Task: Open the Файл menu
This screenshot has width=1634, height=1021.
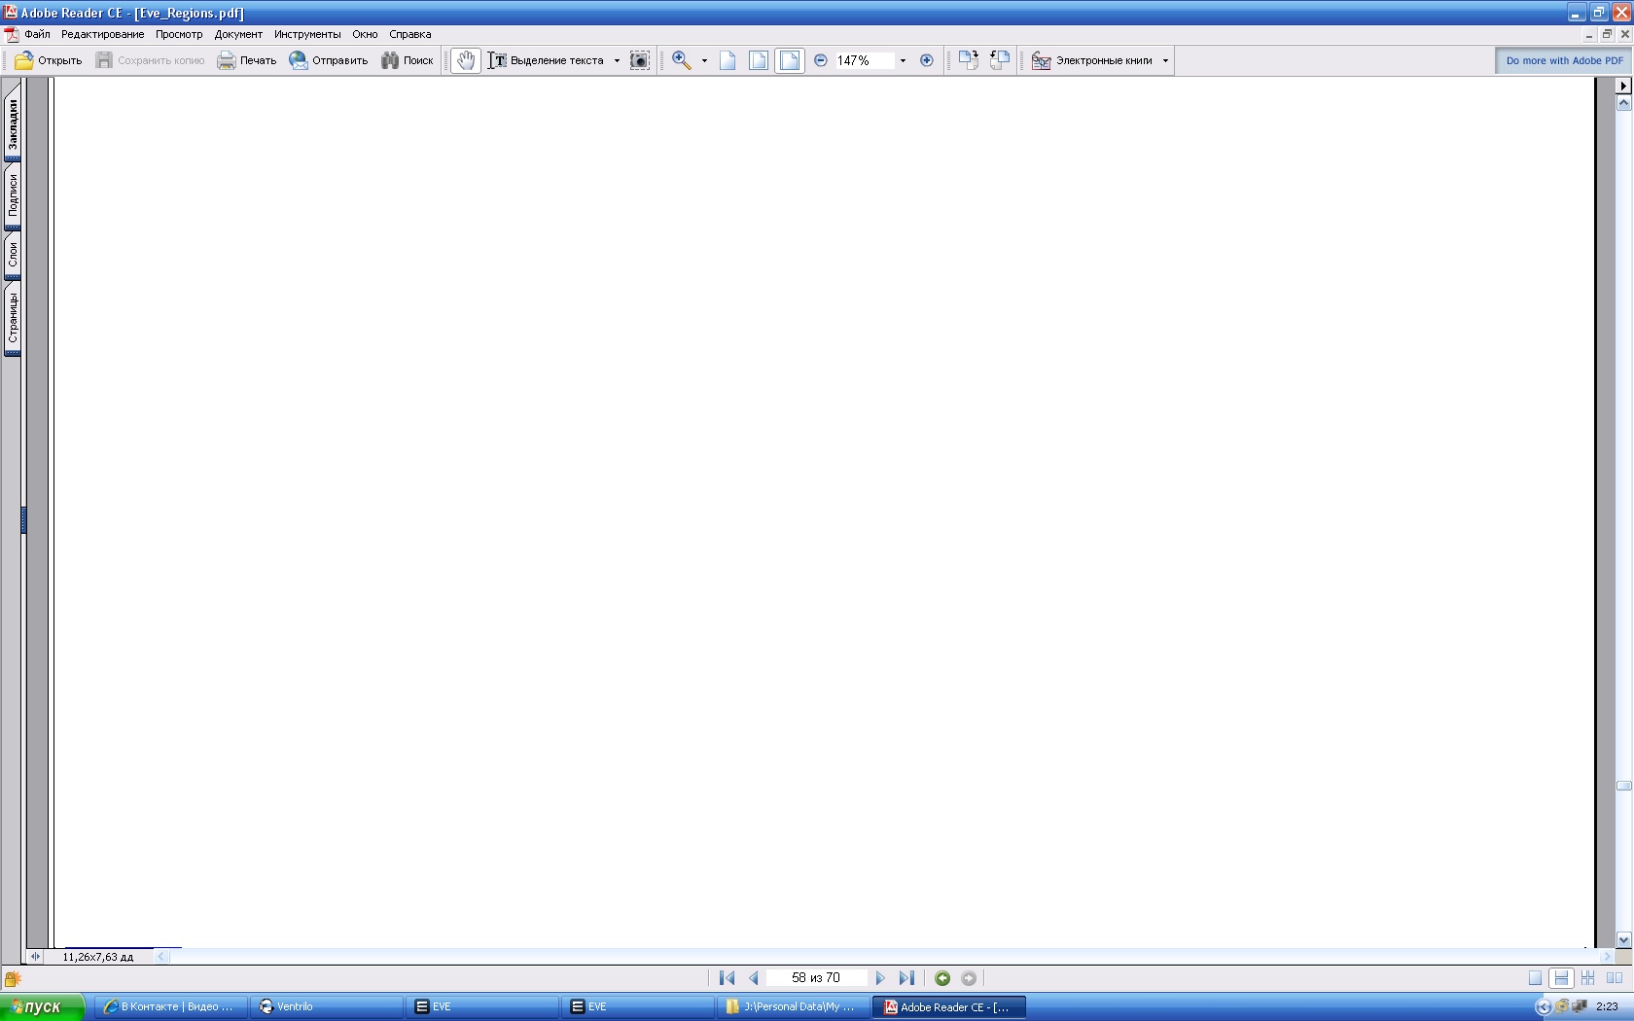Action: (37, 34)
